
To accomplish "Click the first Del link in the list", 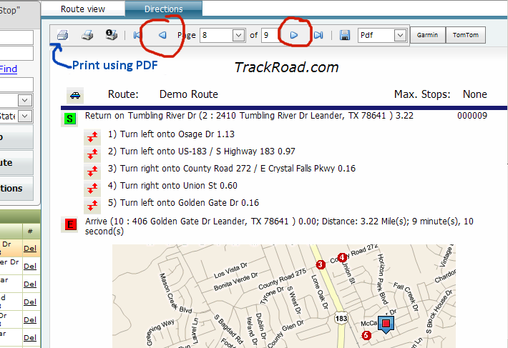I will (30, 249).
